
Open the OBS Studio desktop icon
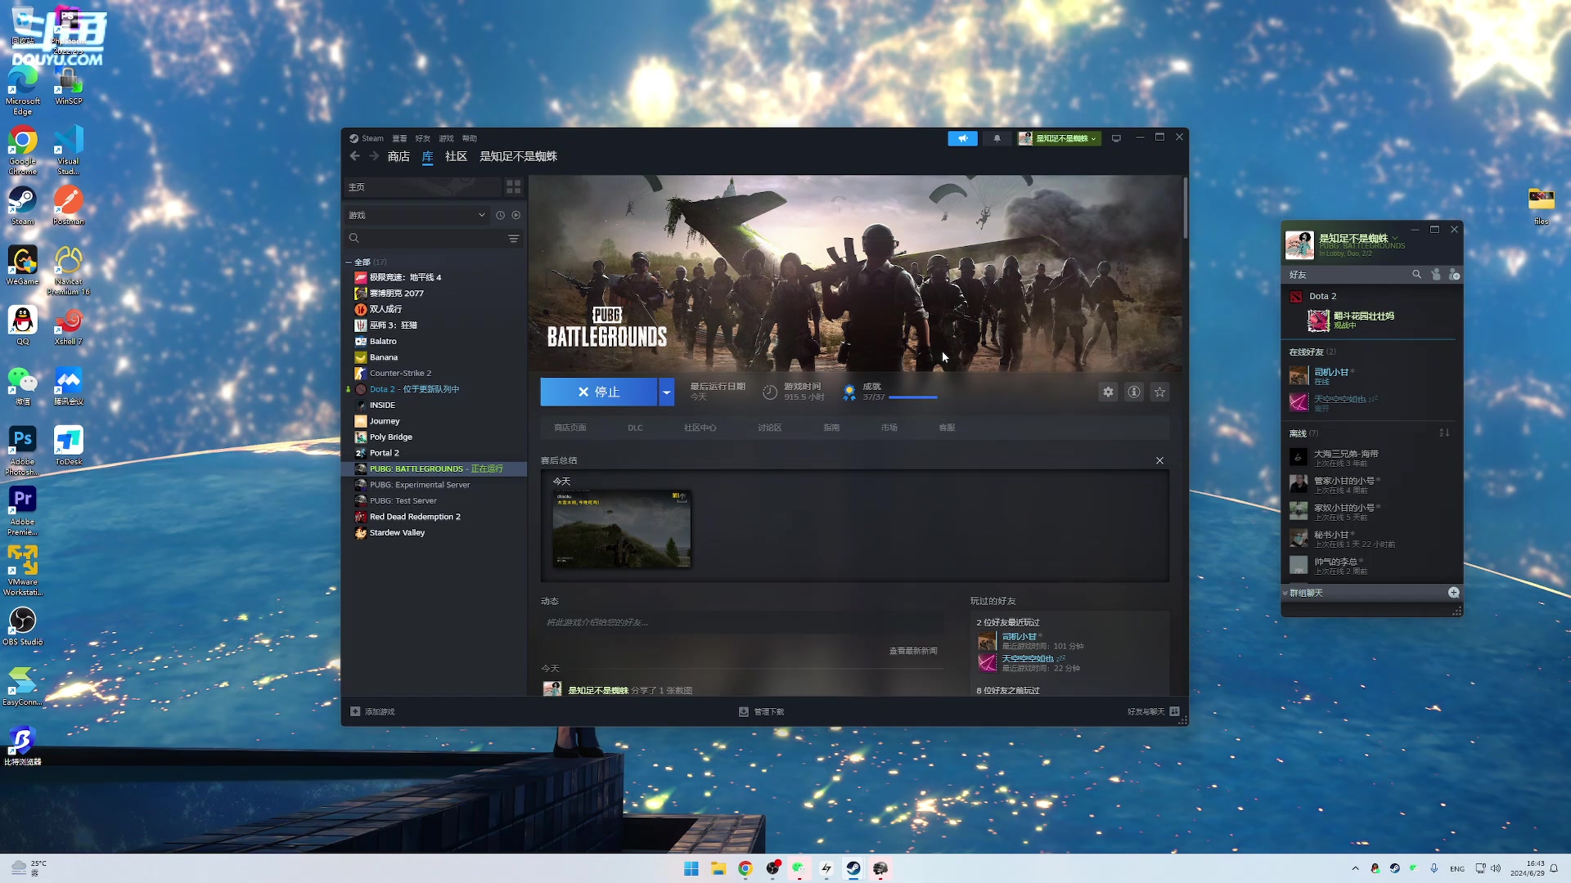point(23,626)
